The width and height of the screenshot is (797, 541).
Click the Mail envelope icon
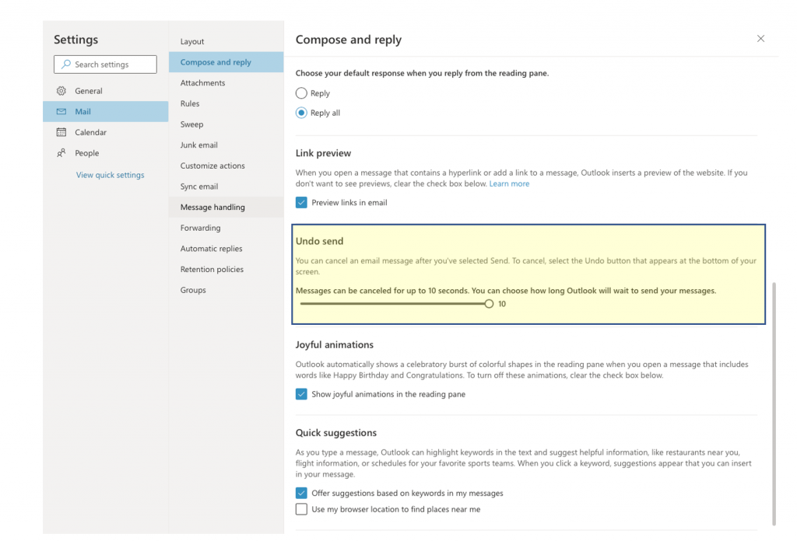point(61,112)
